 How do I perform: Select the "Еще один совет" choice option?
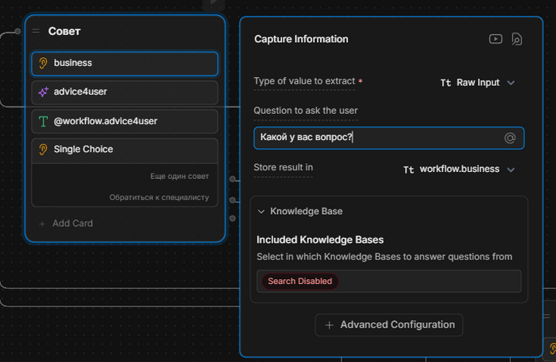tap(179, 176)
